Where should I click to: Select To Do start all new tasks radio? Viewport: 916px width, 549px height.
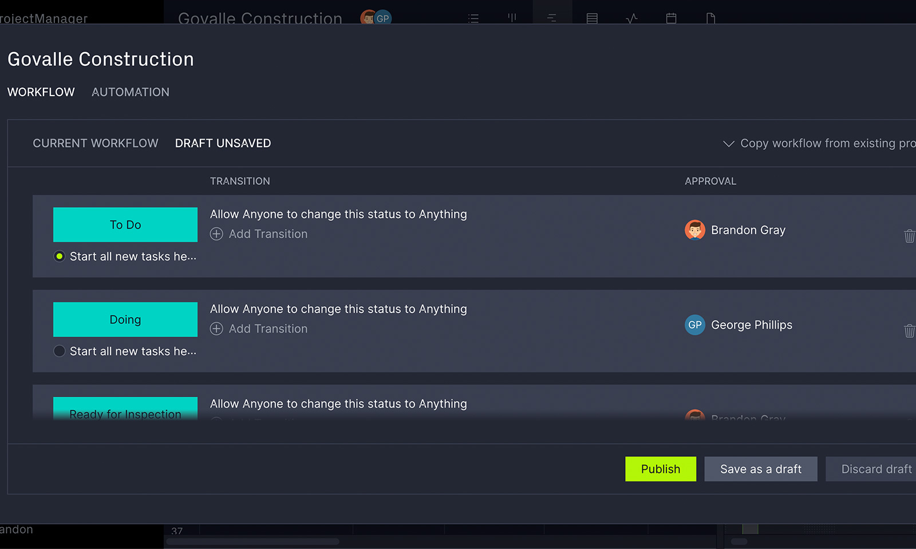pyautogui.click(x=59, y=256)
